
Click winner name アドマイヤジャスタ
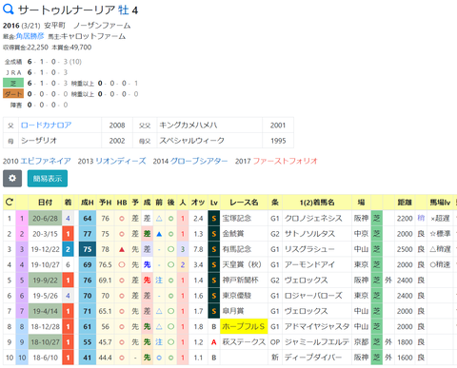click(317, 326)
